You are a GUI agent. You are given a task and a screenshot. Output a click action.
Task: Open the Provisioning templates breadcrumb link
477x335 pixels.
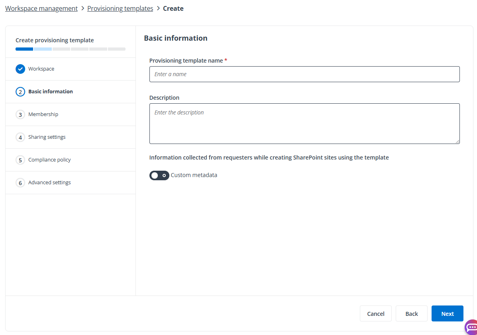pos(120,8)
